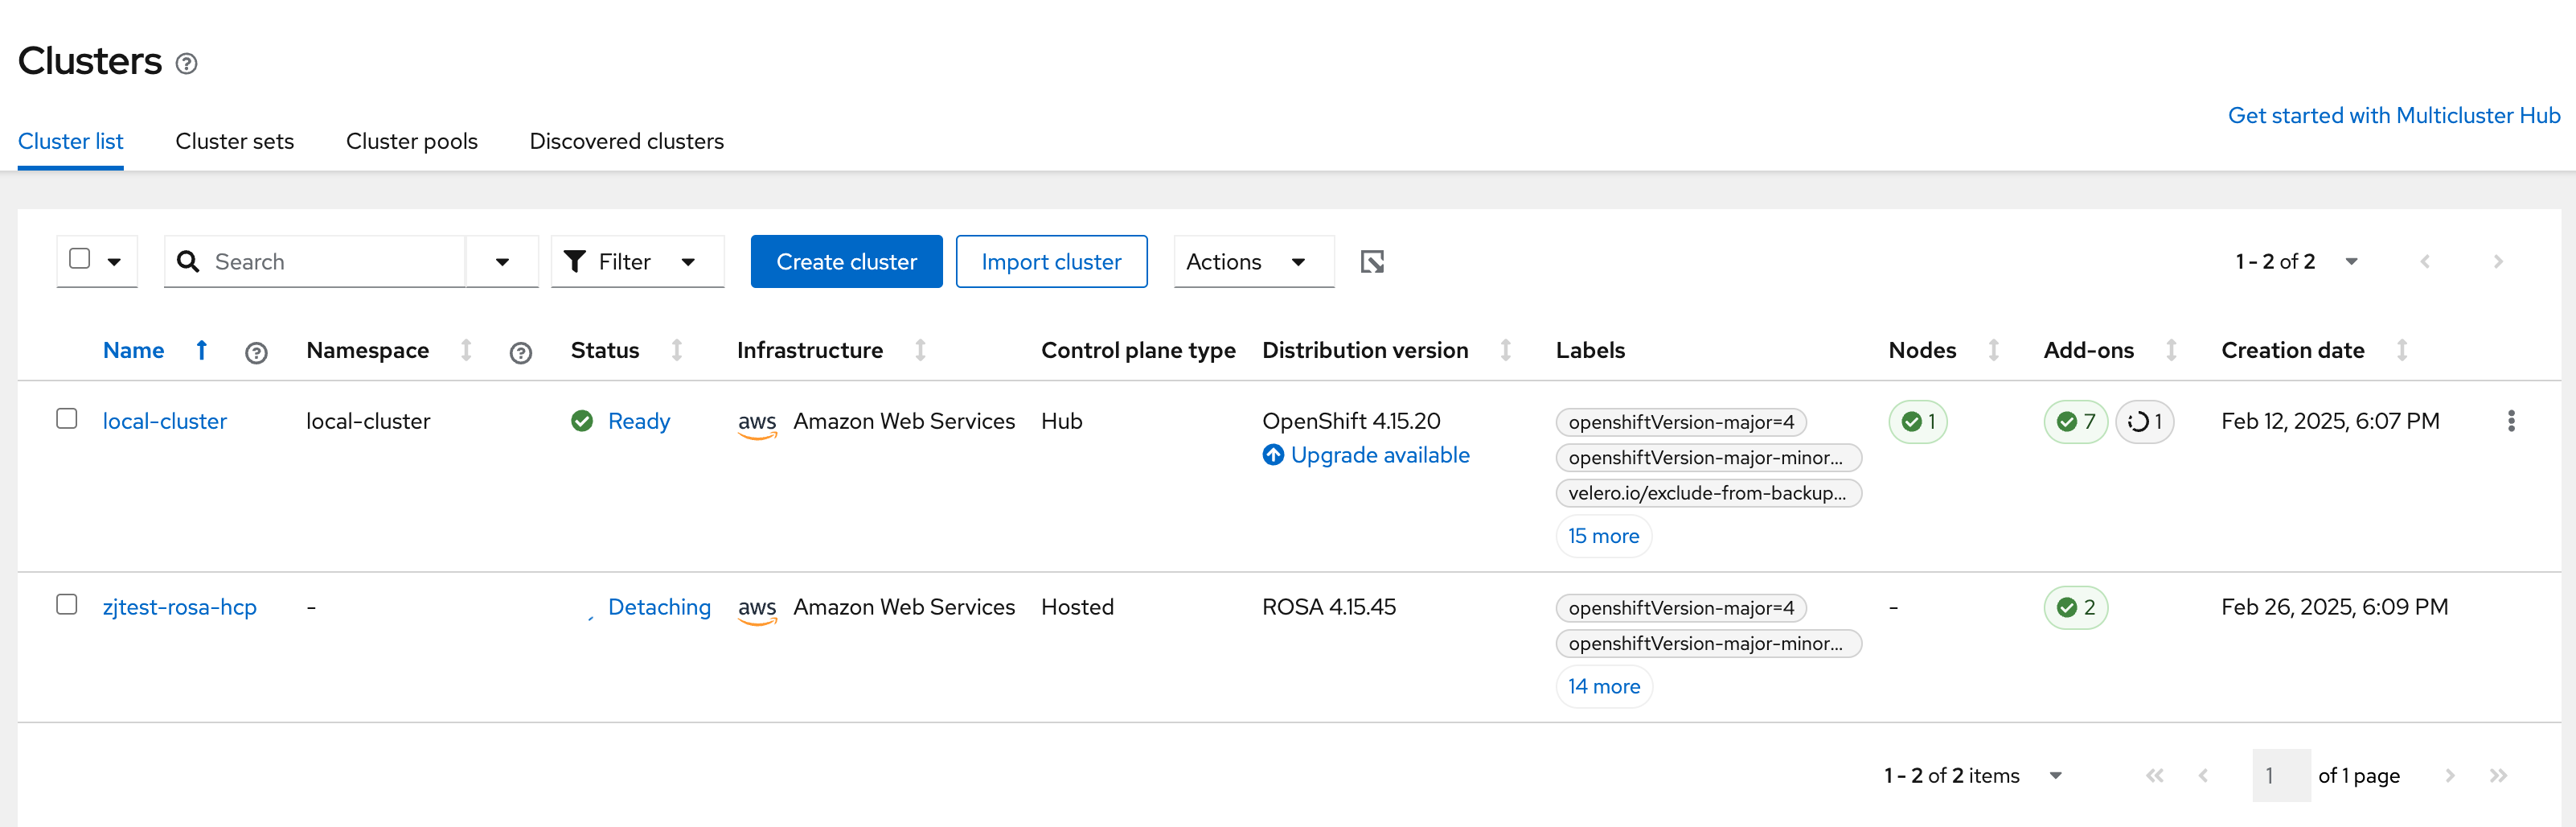The image size is (2576, 827).
Task: Select the zjtest-rosa-hcp row checkbox
Action: pyautogui.click(x=67, y=605)
